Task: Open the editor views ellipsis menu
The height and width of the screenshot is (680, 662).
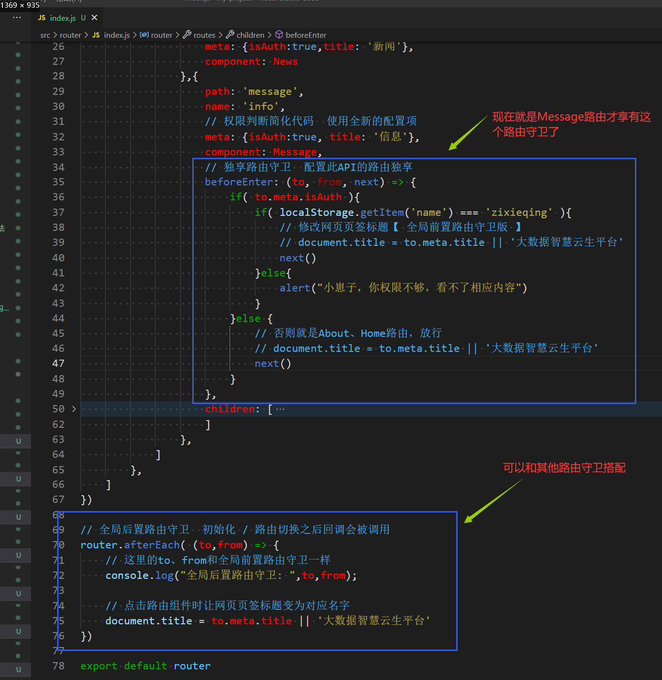Action: pos(17,17)
